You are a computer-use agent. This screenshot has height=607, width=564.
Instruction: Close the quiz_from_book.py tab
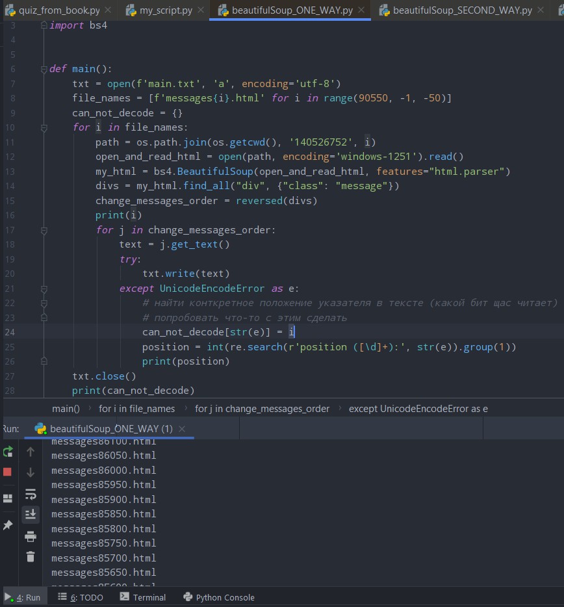click(109, 10)
